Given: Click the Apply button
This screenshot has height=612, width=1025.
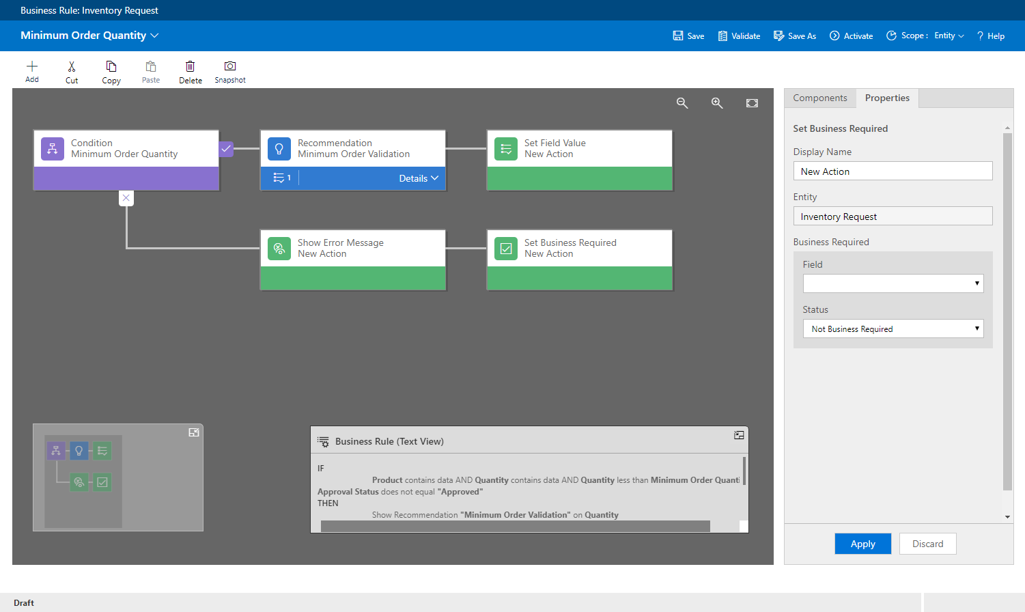Looking at the screenshot, I should click(862, 544).
